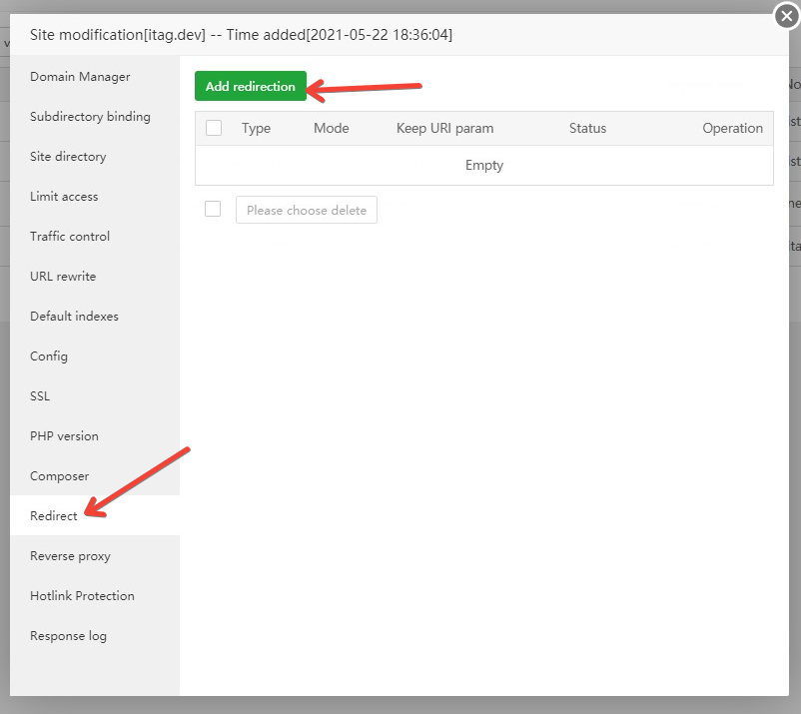The width and height of the screenshot is (801, 714).
Task: Click the Status column header
Action: (x=587, y=128)
